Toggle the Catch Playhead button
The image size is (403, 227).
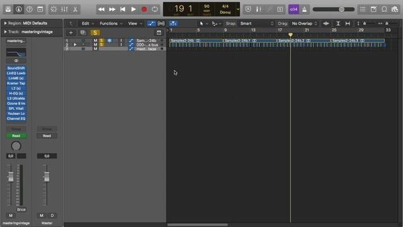coord(173,23)
